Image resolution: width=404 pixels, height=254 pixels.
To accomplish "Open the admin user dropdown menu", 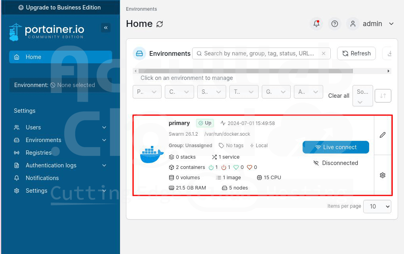I will 371,24.
